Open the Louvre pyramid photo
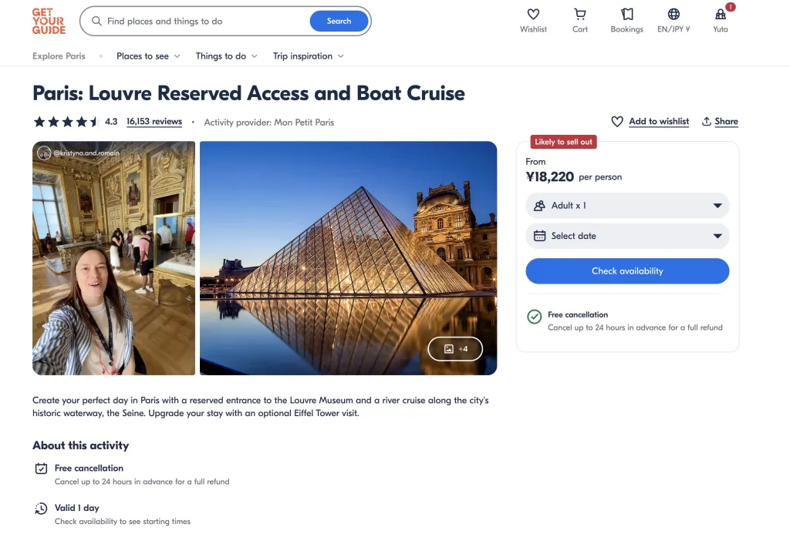 click(x=347, y=247)
